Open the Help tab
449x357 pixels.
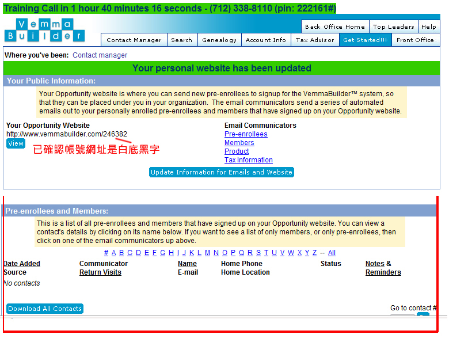point(429,26)
